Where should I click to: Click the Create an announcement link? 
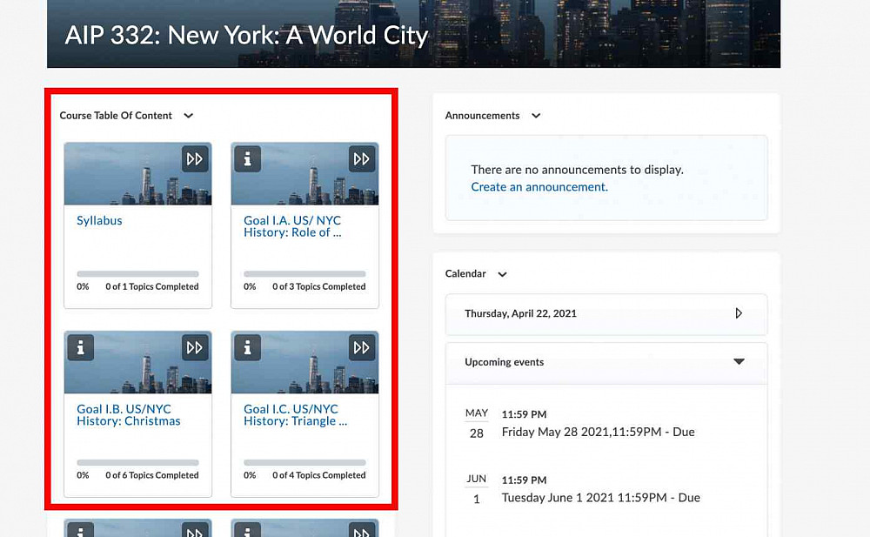coord(539,187)
